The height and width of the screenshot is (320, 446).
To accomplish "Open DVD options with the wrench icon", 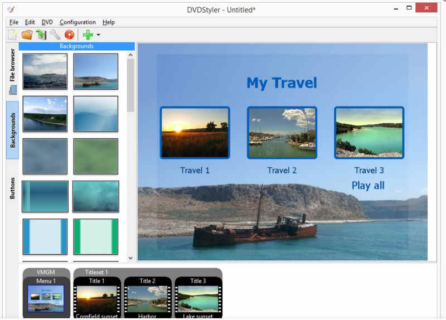I will pyautogui.click(x=55, y=35).
